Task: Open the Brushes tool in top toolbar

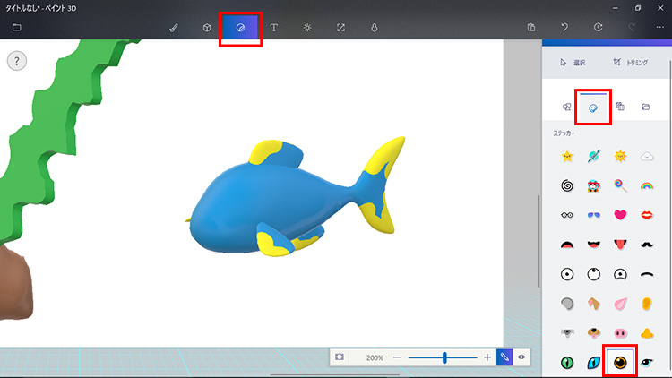Action: [x=174, y=28]
